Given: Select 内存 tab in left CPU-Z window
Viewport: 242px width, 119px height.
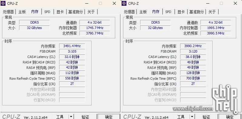Looking at the screenshot, I should (x=35, y=11).
